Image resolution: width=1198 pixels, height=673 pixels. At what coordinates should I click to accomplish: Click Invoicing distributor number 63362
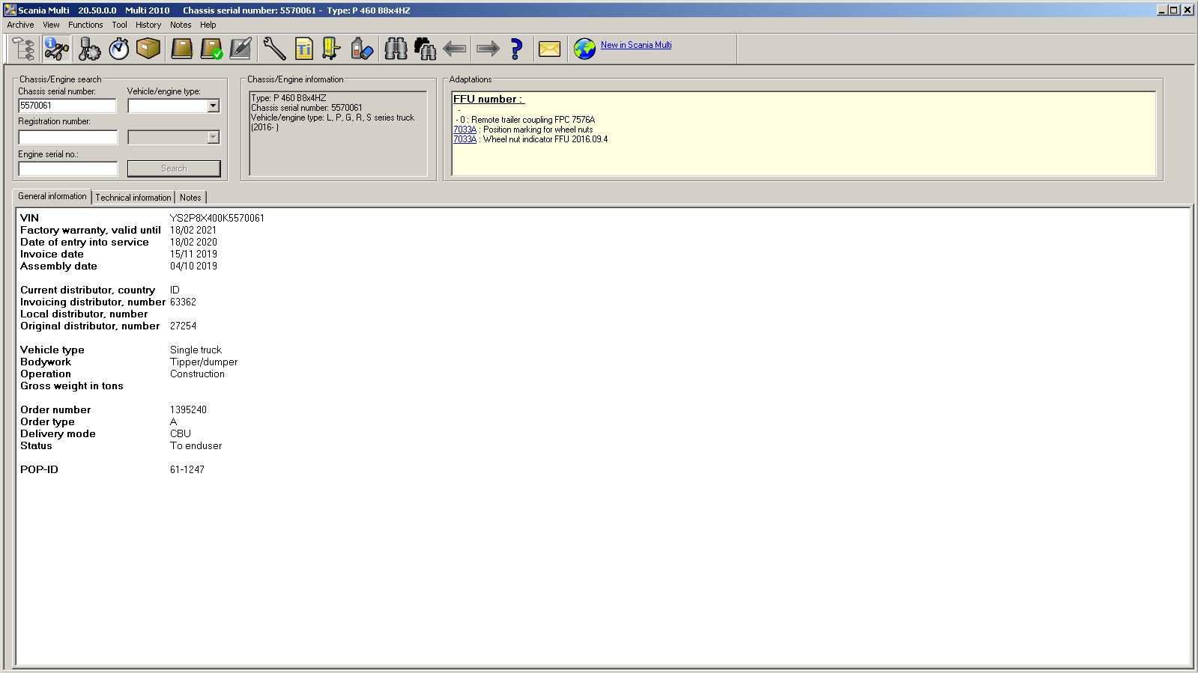pyautogui.click(x=183, y=302)
